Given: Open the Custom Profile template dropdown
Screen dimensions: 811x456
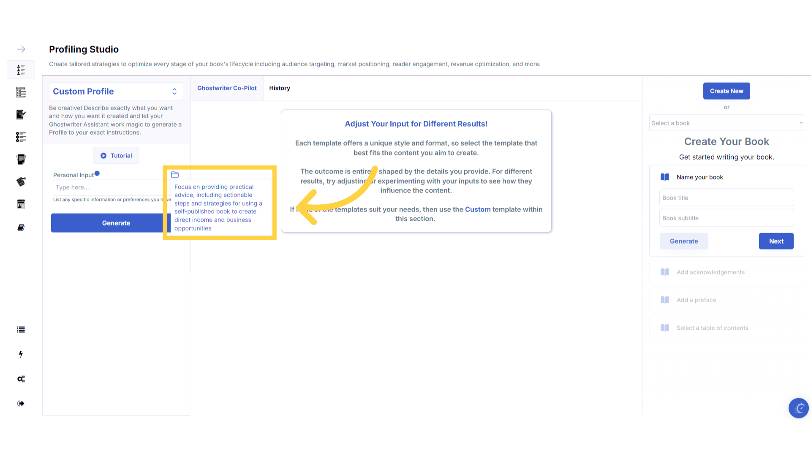Looking at the screenshot, I should click(x=116, y=92).
